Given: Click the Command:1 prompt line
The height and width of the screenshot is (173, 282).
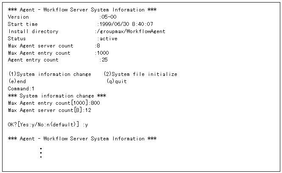Looking at the screenshot, I should (21, 89).
